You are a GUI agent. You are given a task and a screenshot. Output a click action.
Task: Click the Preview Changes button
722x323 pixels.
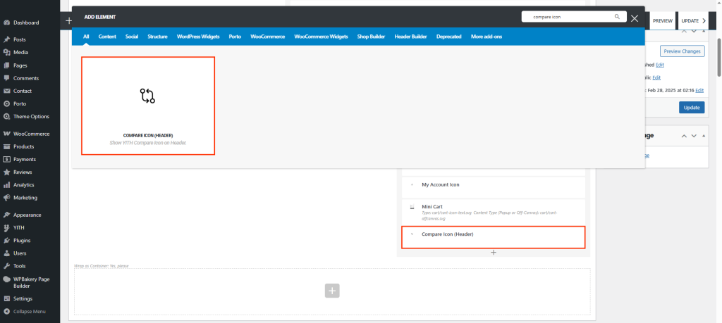(682, 51)
